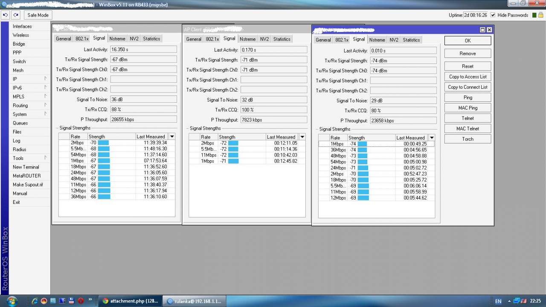
Task: Switch to Statistics tab in right window
Action: point(411,40)
